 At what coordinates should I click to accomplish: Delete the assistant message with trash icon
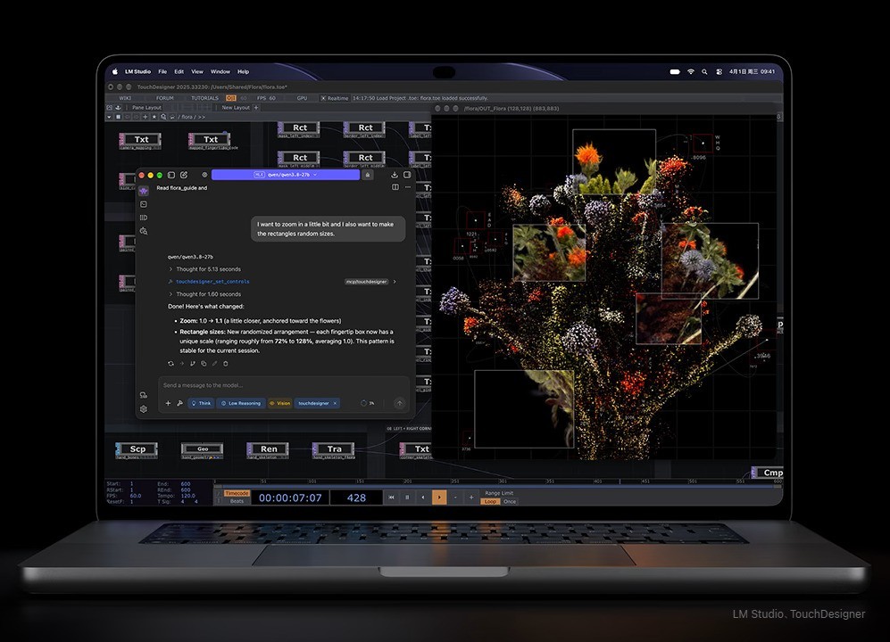click(225, 364)
